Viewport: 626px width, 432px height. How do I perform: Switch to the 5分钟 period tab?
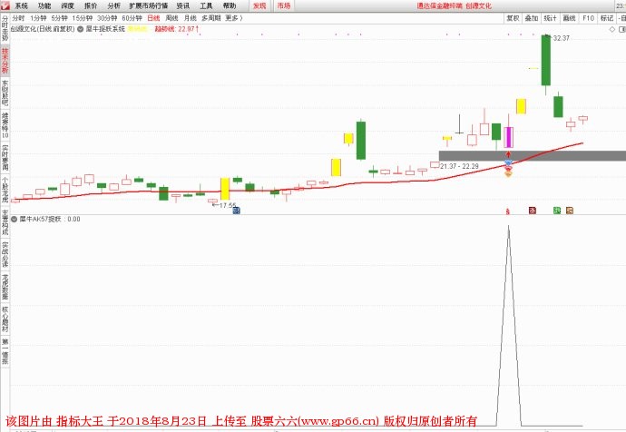point(60,18)
